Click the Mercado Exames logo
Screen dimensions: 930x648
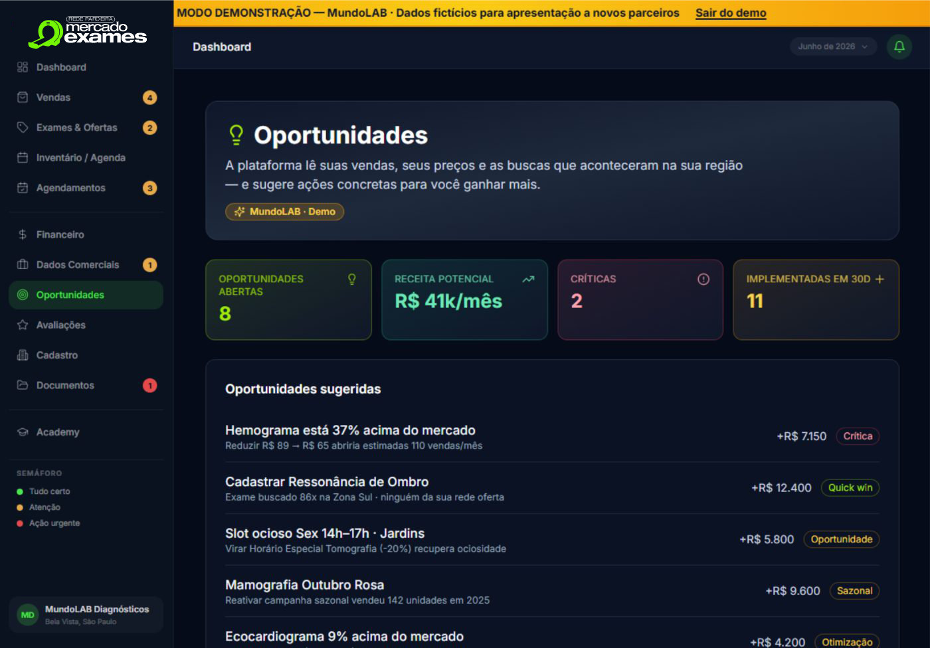[87, 32]
